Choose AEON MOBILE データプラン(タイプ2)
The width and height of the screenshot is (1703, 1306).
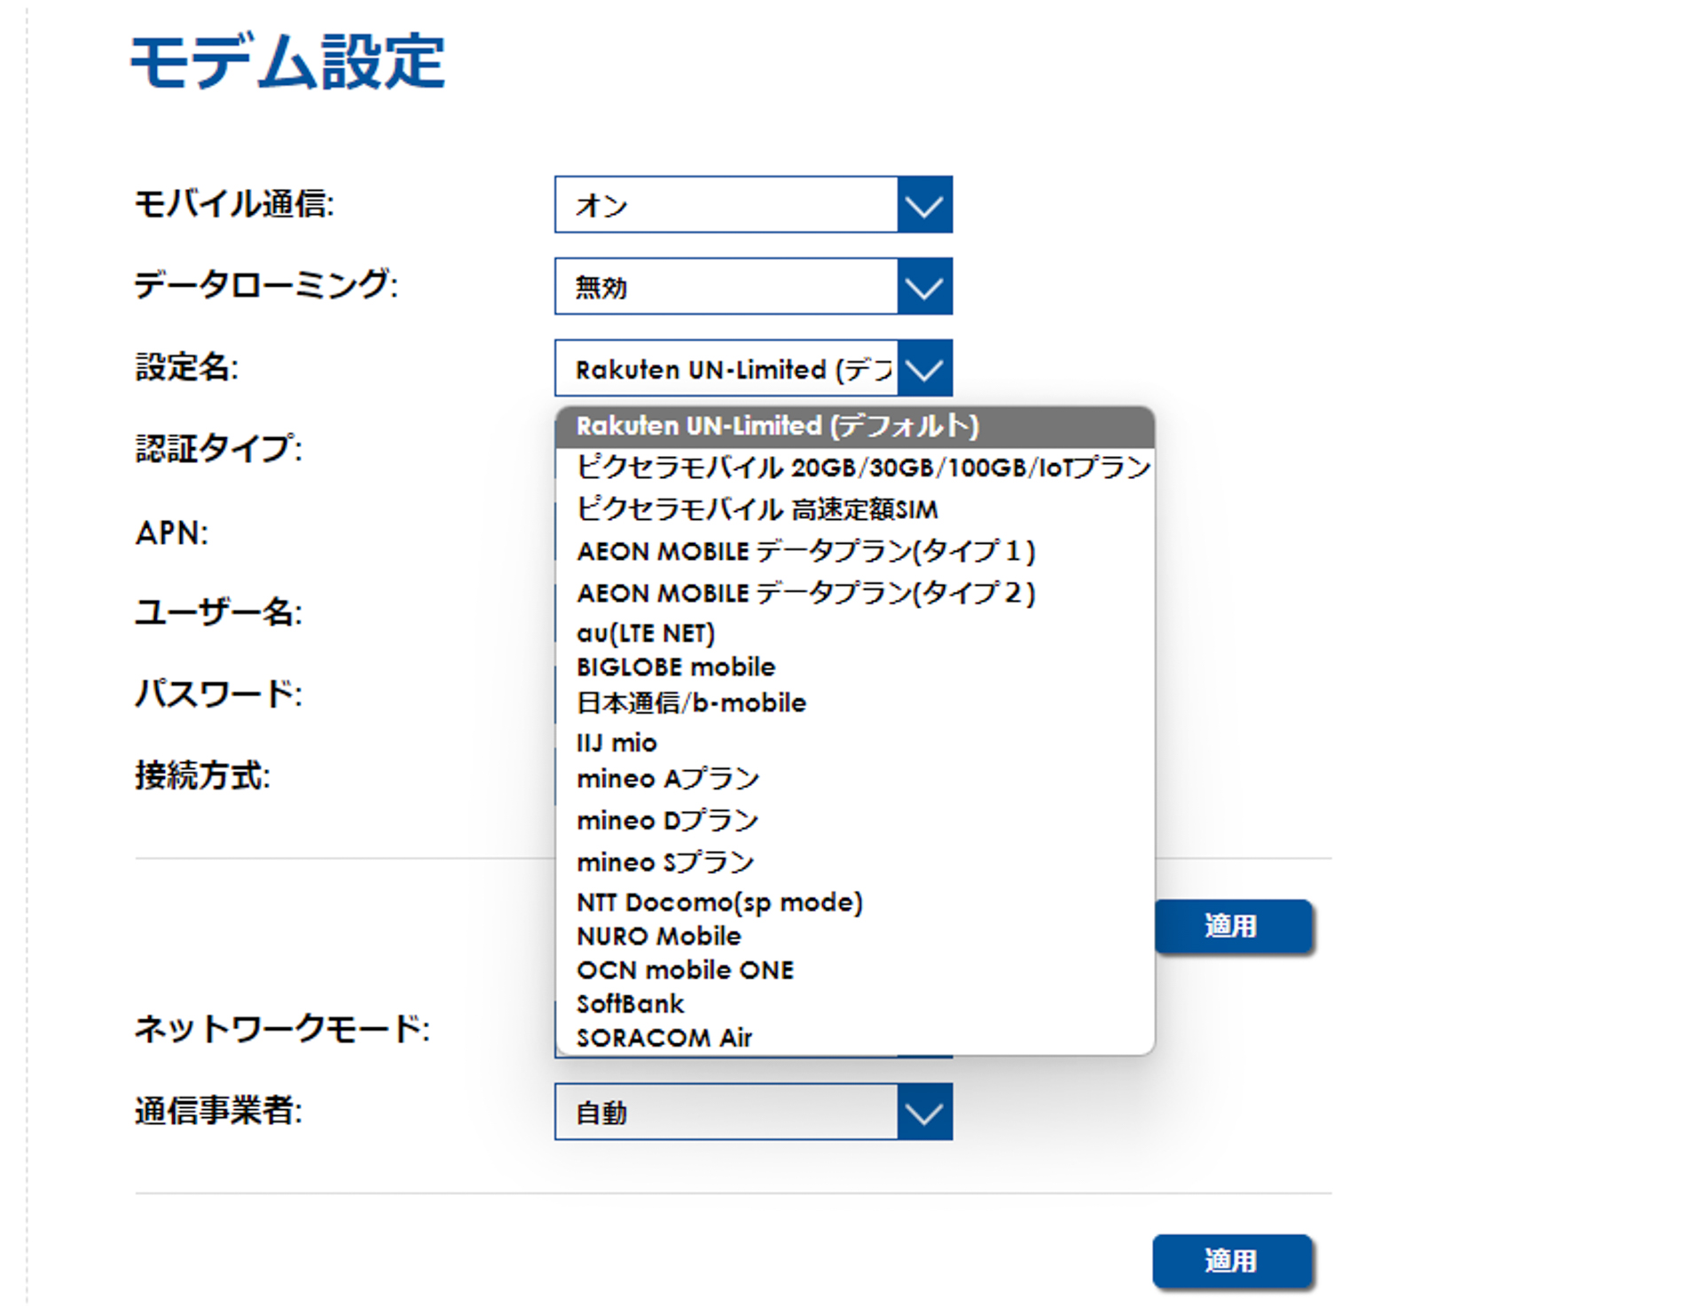(x=807, y=593)
